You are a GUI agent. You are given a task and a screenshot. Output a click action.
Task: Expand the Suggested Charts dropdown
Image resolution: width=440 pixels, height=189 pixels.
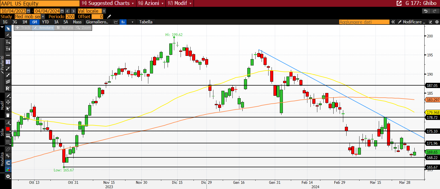click(x=108, y=3)
